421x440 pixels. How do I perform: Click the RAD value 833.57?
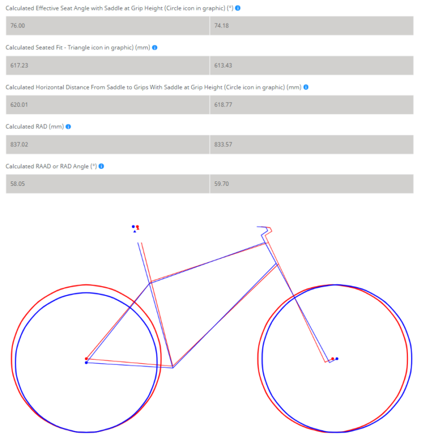click(310, 144)
